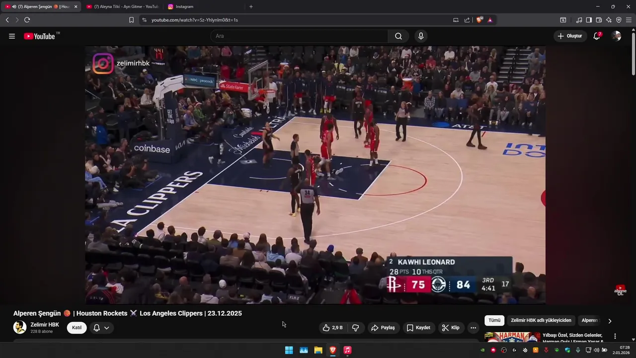The image size is (636, 358).
Task: Go back in browser history
Action: click(x=7, y=20)
